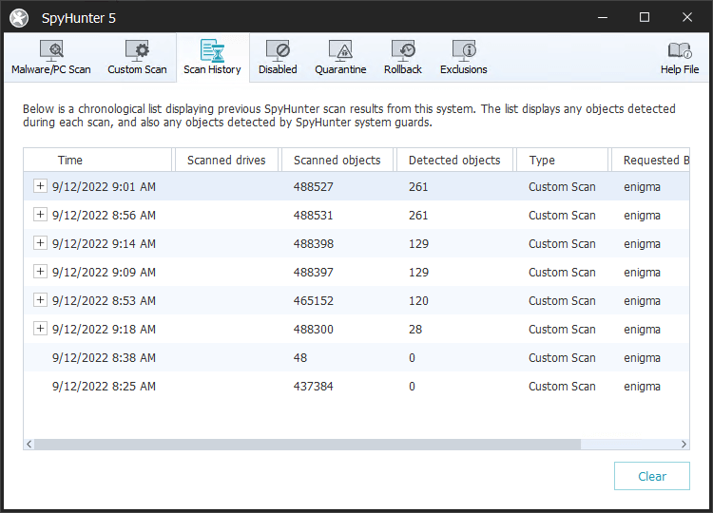
Task: Expand the 9/12/2022 9:14 AM scan entry
Action: (40, 244)
